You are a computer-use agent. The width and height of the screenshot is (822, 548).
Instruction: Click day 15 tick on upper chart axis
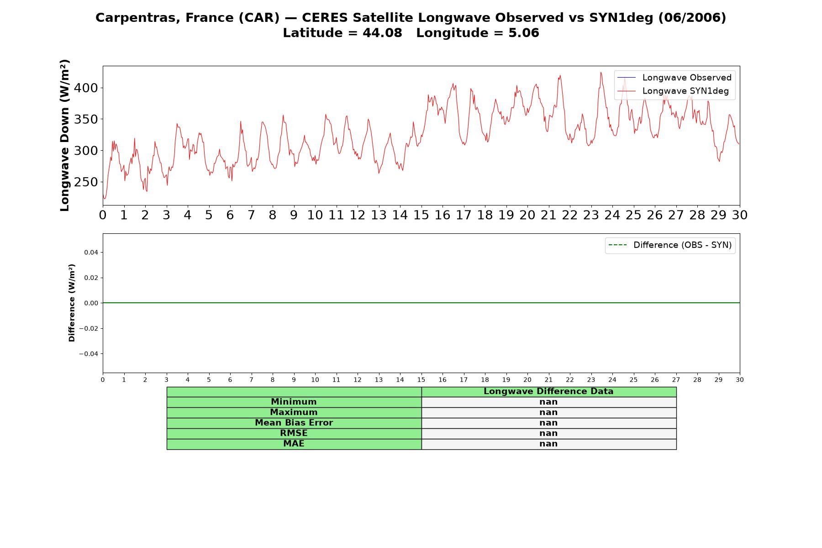421,215
